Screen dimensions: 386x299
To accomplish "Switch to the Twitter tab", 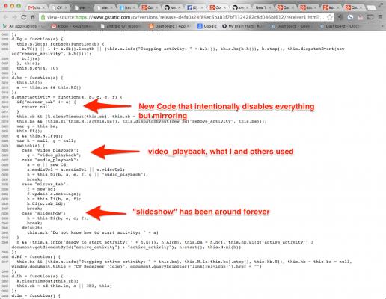I will coord(128,7).
